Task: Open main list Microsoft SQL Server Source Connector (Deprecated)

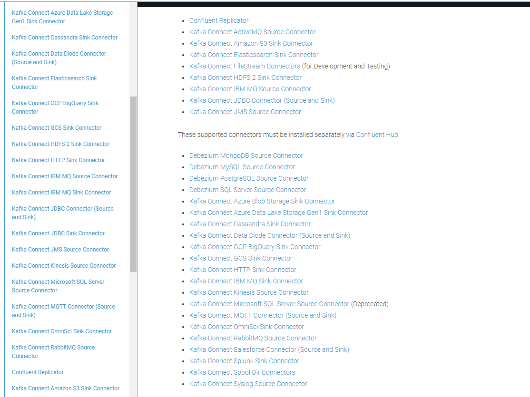Action: pos(269,304)
